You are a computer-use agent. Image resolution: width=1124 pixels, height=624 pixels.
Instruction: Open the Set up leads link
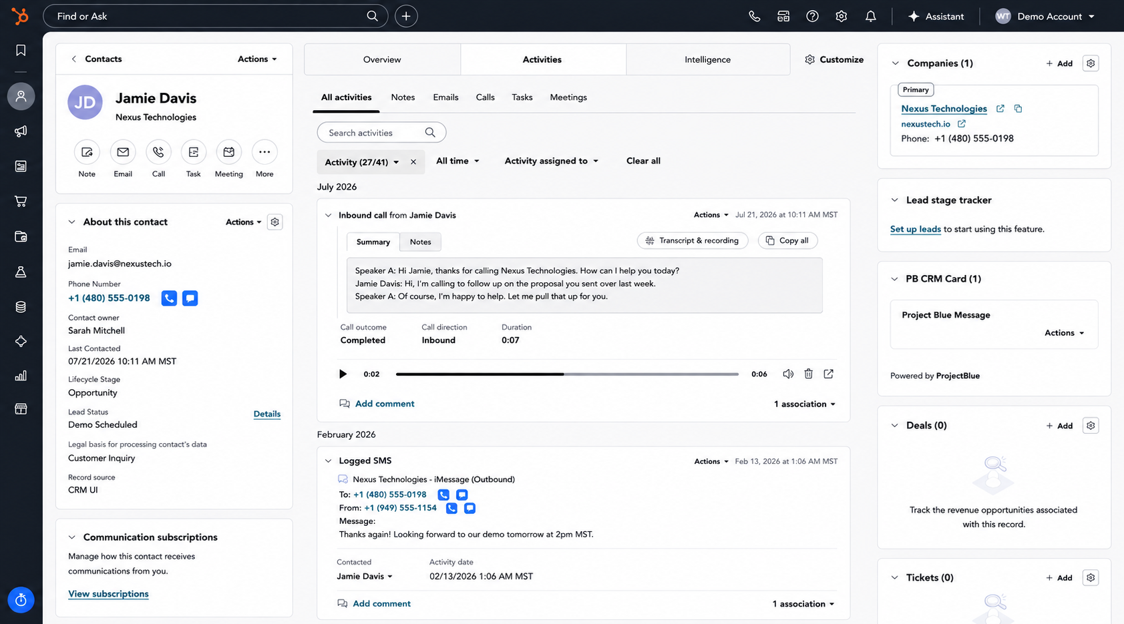coord(916,229)
